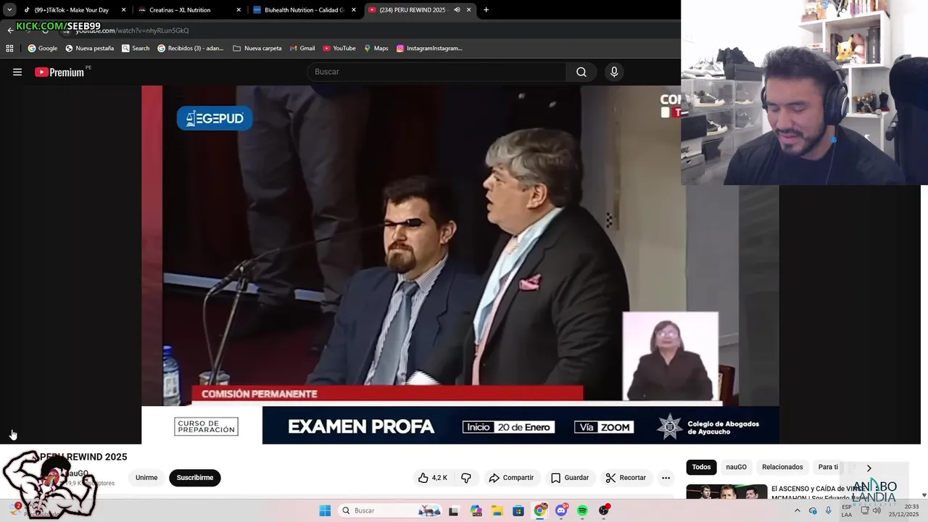Select the Relacionados filter chip

point(782,467)
